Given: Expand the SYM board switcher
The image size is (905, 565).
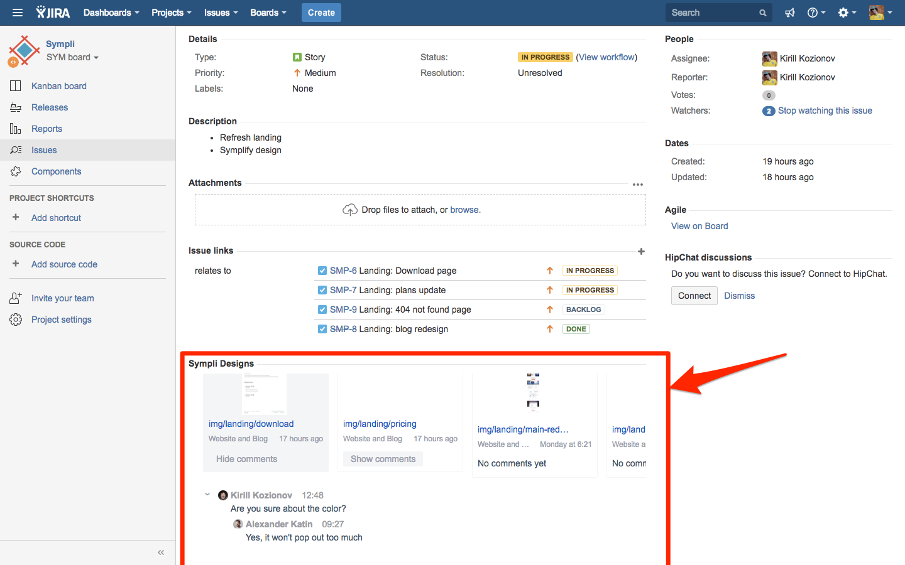Looking at the screenshot, I should [72, 57].
